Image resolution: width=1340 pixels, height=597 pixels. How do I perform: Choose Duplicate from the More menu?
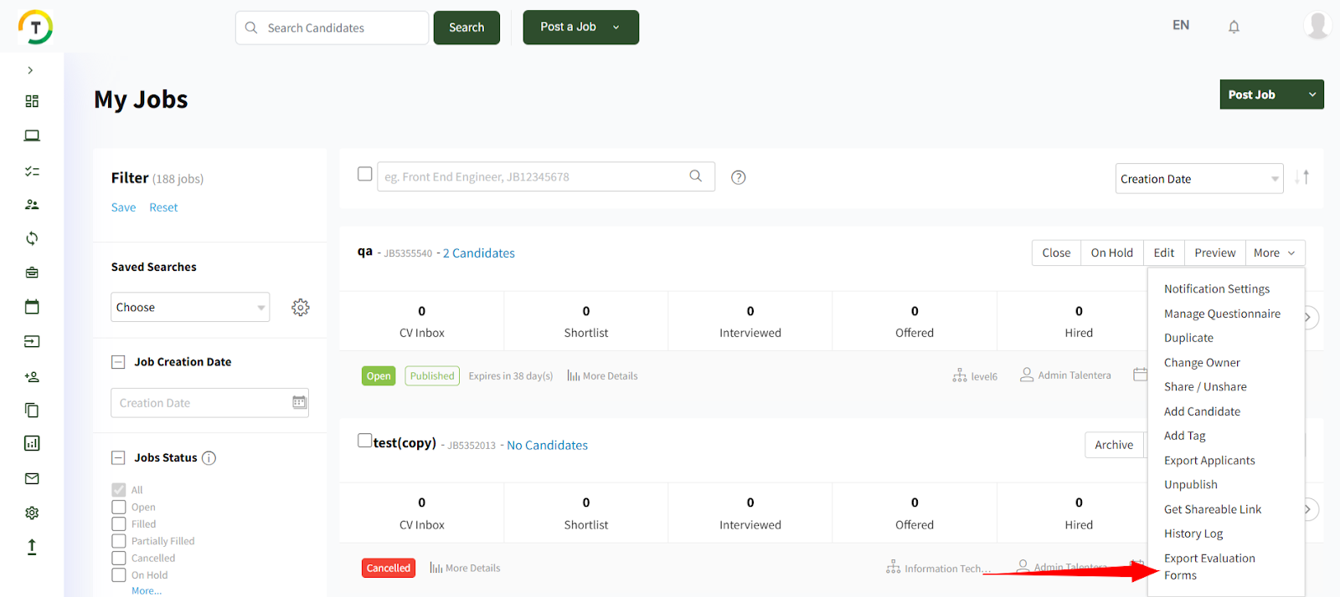[1188, 338]
